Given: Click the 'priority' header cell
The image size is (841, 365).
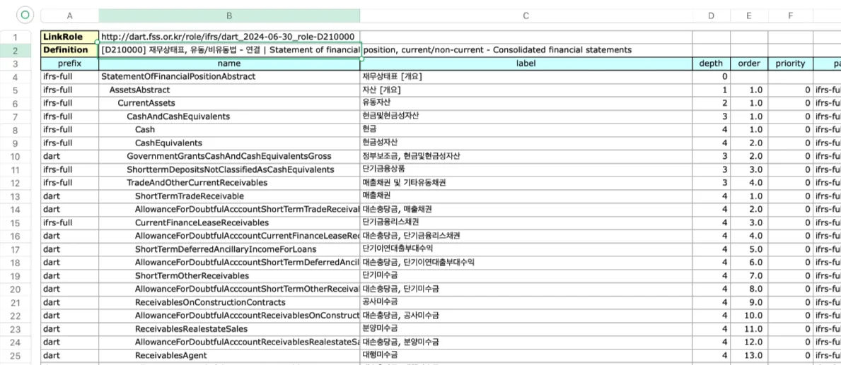Looking at the screenshot, I should tap(790, 64).
